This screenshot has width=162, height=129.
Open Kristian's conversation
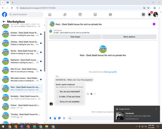tap(22, 34)
